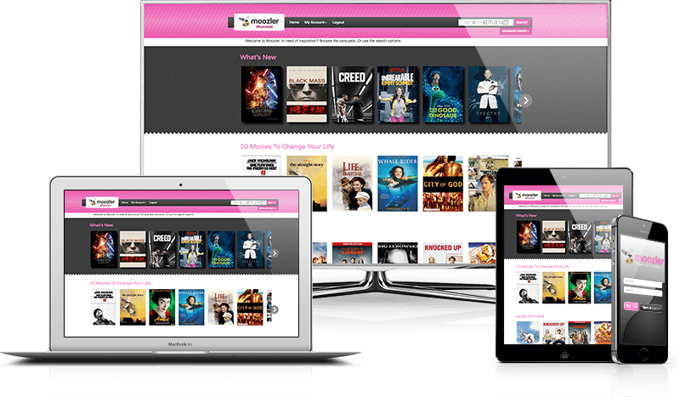Viewport: 680px width, 397px height.
Task: Tap the New Account button on the phone
Action: click(x=651, y=308)
